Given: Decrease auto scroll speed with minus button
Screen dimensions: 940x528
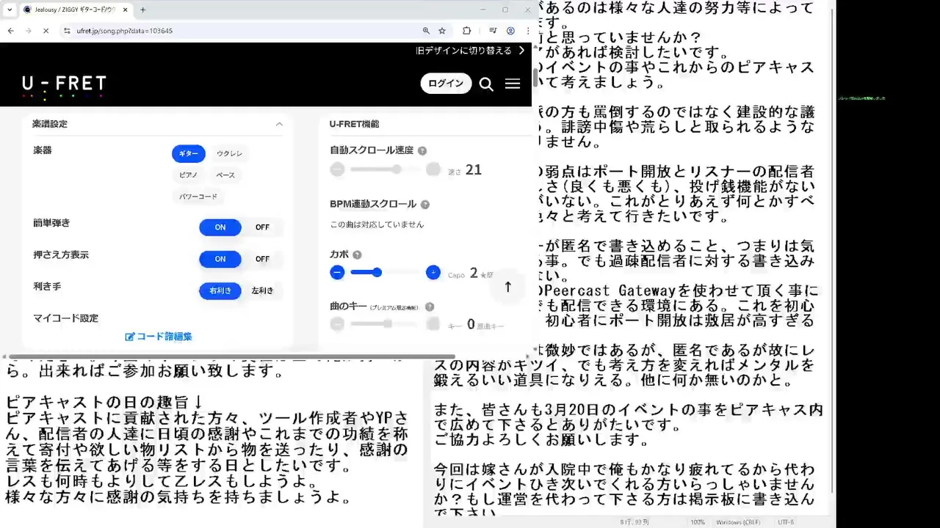Looking at the screenshot, I should pos(337,169).
